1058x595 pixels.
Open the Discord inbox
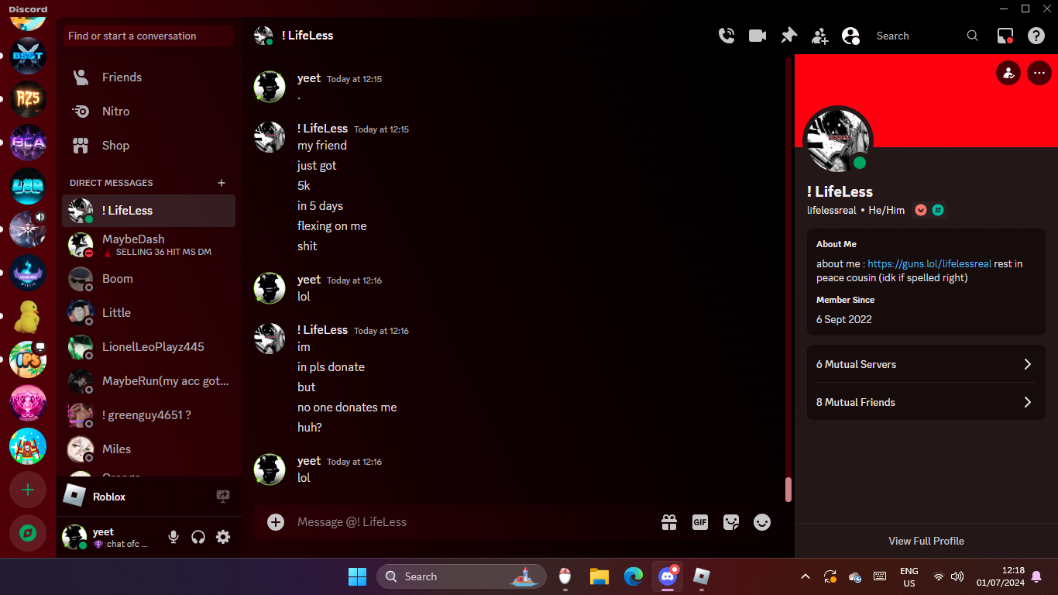1005,36
